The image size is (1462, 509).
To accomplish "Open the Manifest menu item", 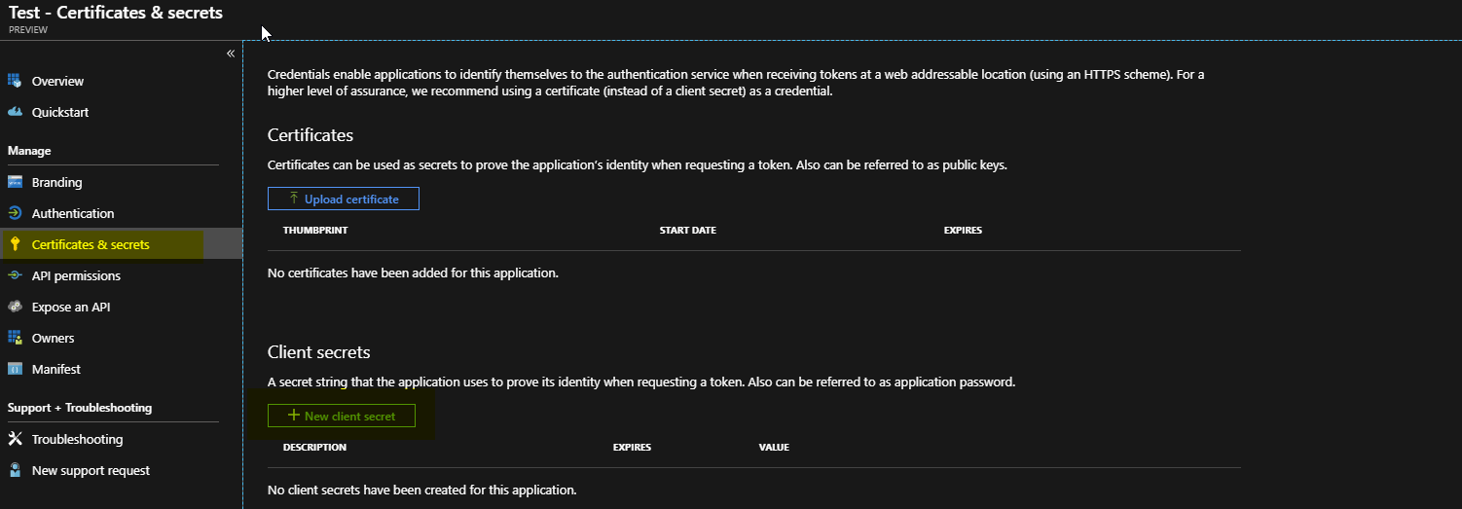I will pyautogui.click(x=55, y=369).
